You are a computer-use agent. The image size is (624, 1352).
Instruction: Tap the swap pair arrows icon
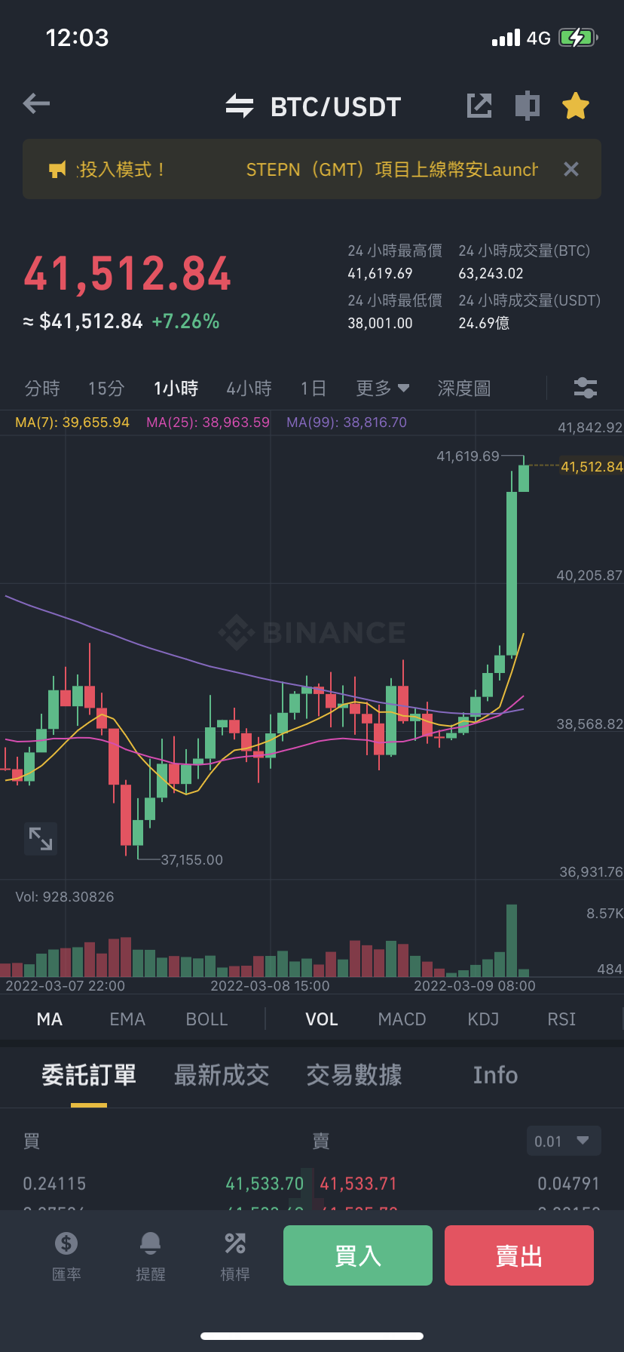pos(240,106)
